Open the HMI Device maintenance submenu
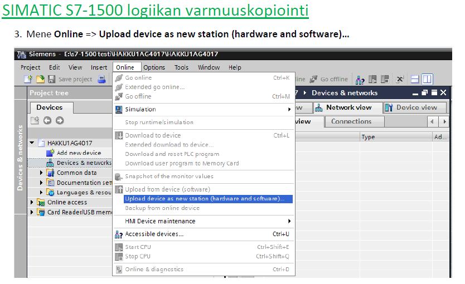This screenshot has height=284, width=465. 204,221
